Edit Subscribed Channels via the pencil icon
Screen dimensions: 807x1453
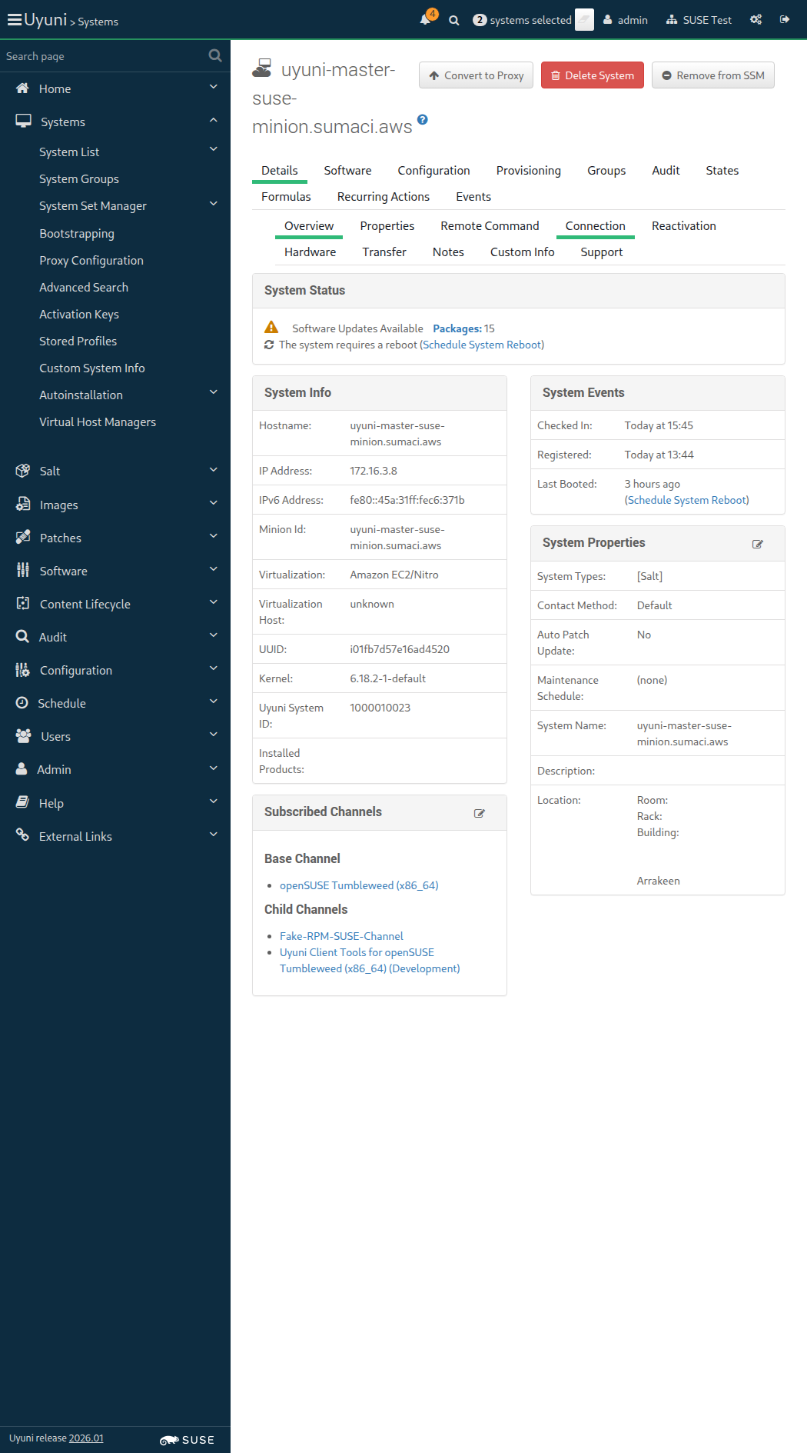pos(480,813)
